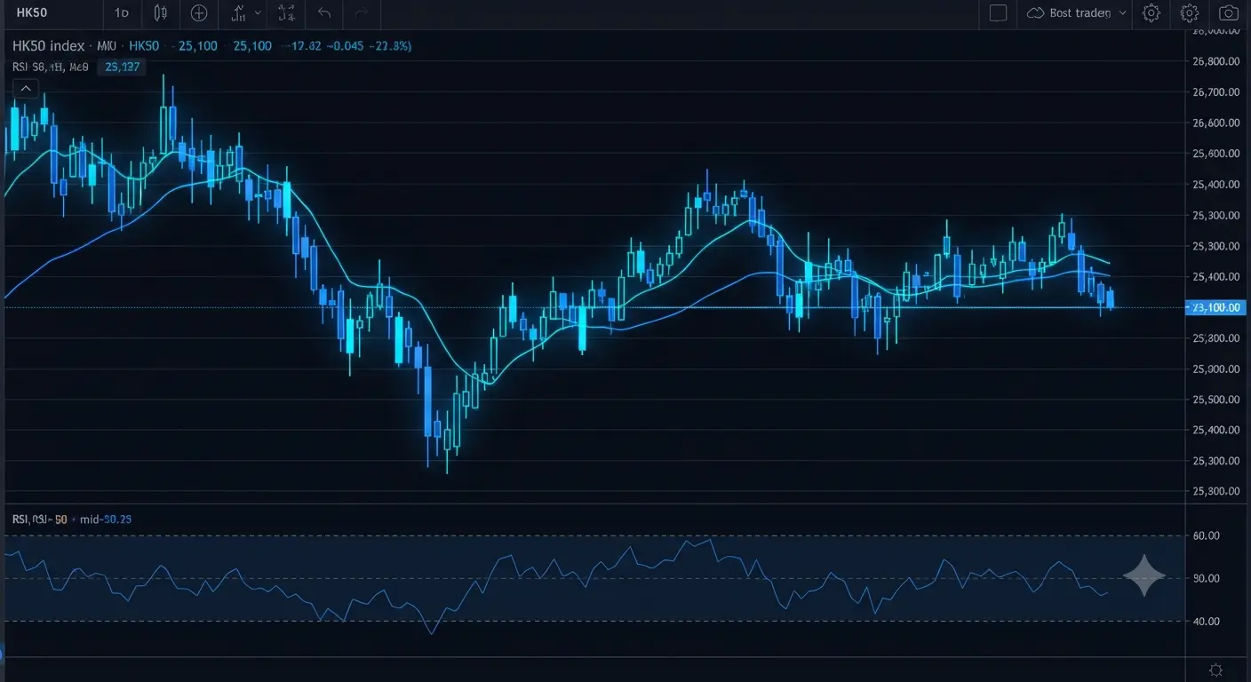
Task: Open the indicator templates icon beside indicators dropdown
Action: (286, 13)
